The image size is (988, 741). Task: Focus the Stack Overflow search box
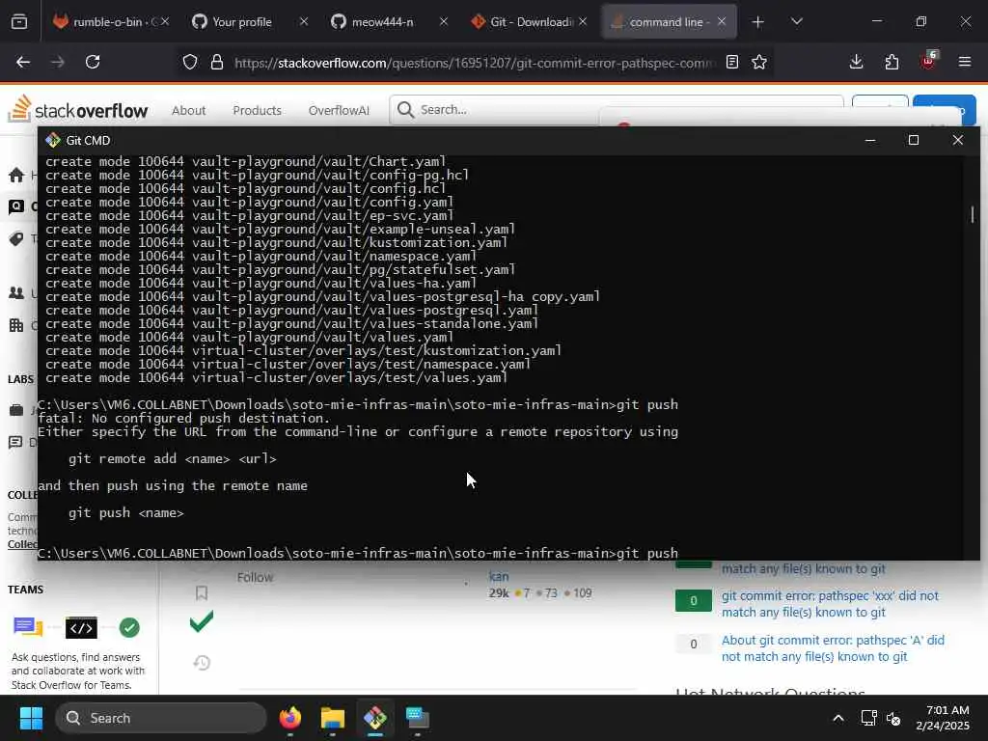pyautogui.click(x=617, y=110)
